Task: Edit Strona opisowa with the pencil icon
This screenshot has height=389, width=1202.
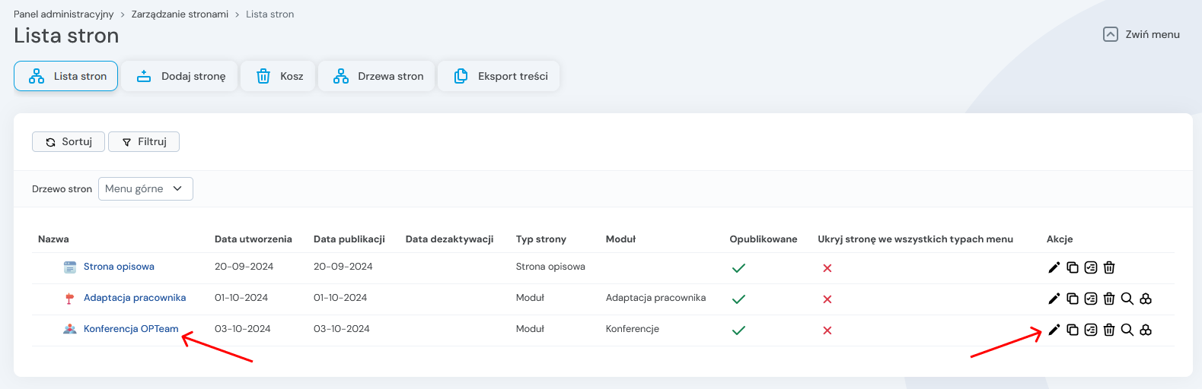Action: coord(1054,267)
